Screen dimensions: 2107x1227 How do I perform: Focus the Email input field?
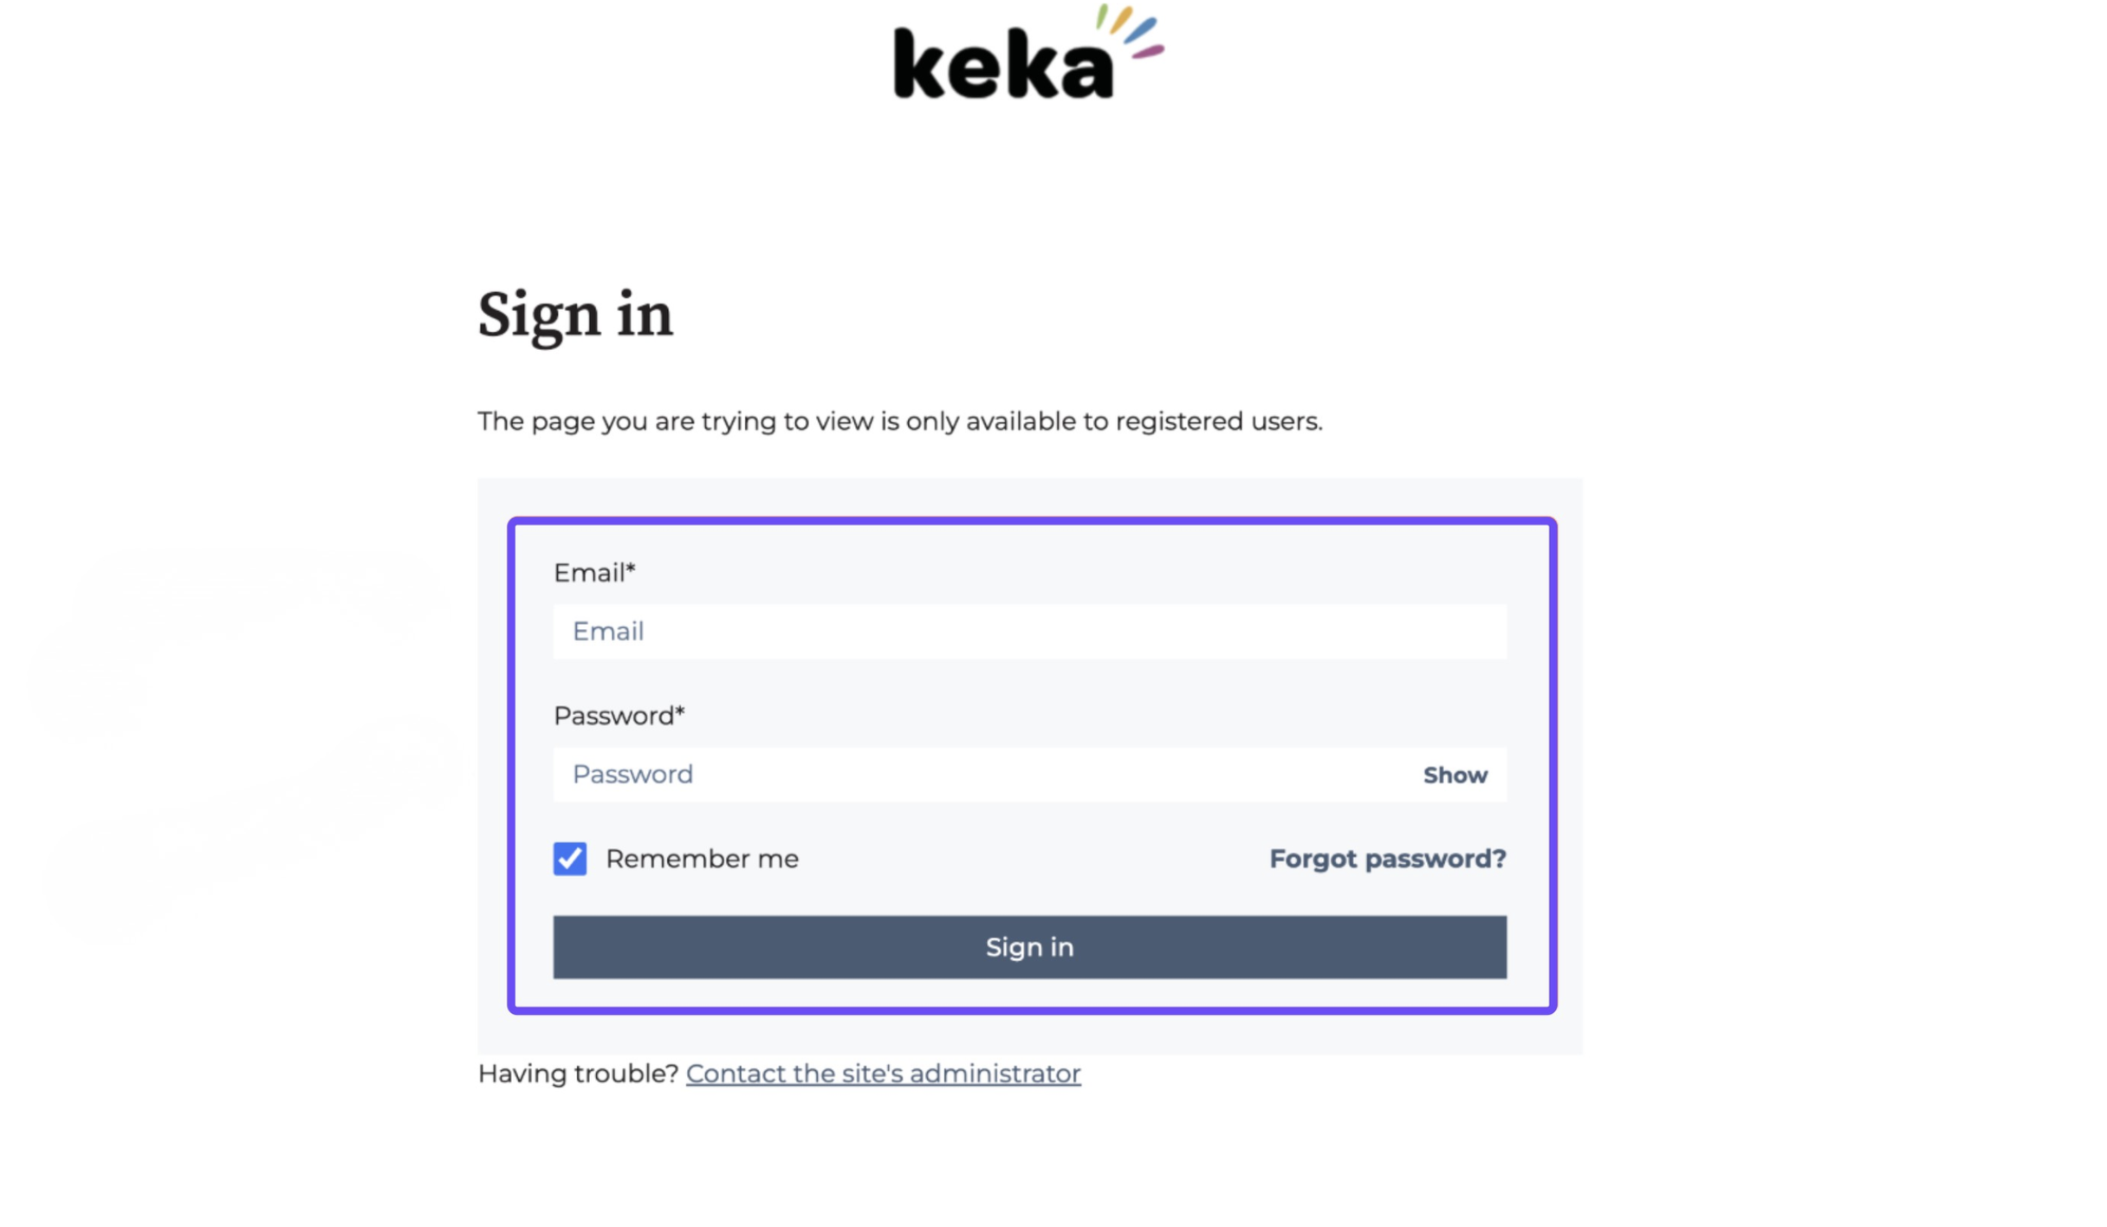[1028, 632]
